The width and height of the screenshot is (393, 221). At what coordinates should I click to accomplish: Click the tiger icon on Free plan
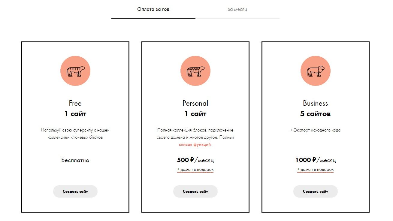[x=75, y=71]
